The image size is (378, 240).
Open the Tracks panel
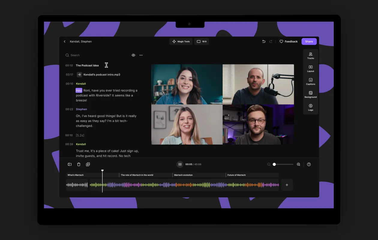point(310,56)
